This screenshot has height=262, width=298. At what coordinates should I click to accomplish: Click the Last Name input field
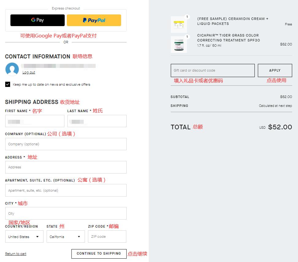pyautogui.click(x=97, y=121)
